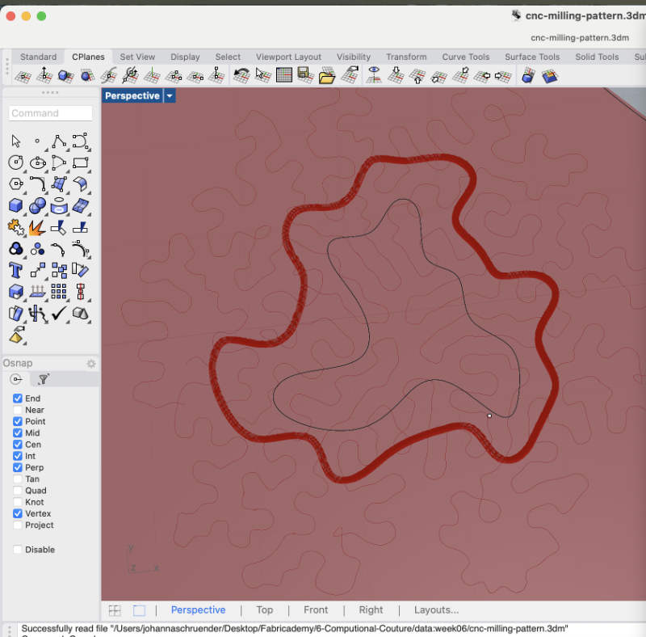This screenshot has width=646, height=637.
Task: Pick the Circle drawing tool
Action: point(15,162)
